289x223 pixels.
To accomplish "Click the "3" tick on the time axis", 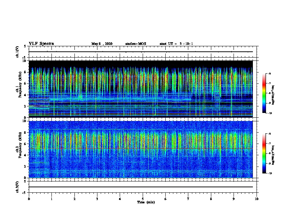I will tap(97, 199).
